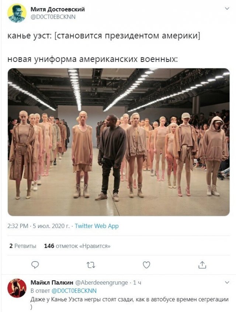View the 146 отметок «Нравится» list
Screen dimensions: 236x312
pyautogui.click(x=77, y=246)
